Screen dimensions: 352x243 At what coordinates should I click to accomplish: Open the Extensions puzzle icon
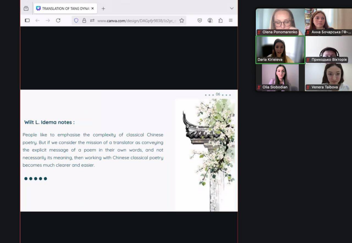220,21
